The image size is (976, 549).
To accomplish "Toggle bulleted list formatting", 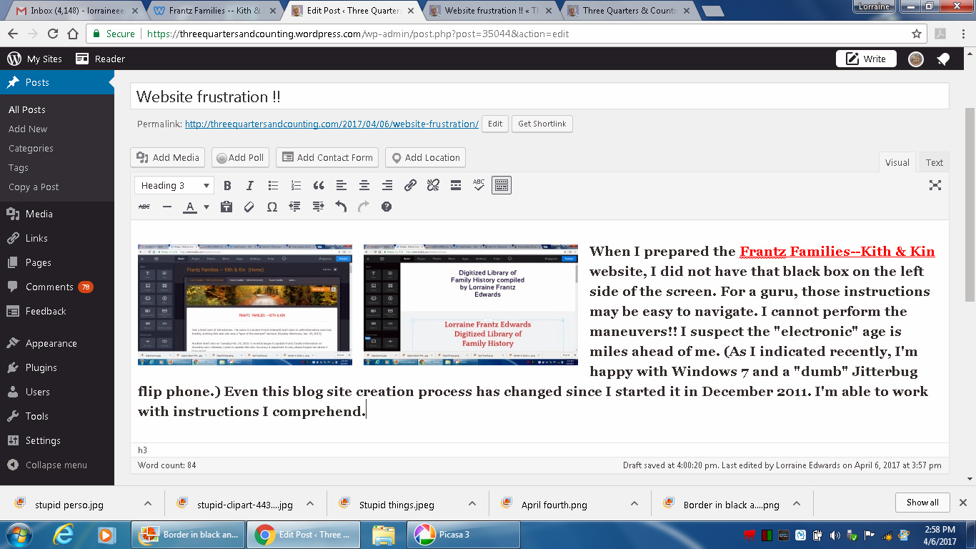I will (x=273, y=186).
